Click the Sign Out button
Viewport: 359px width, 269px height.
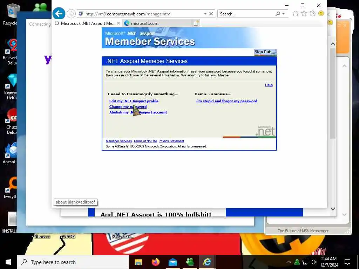[x=265, y=52]
